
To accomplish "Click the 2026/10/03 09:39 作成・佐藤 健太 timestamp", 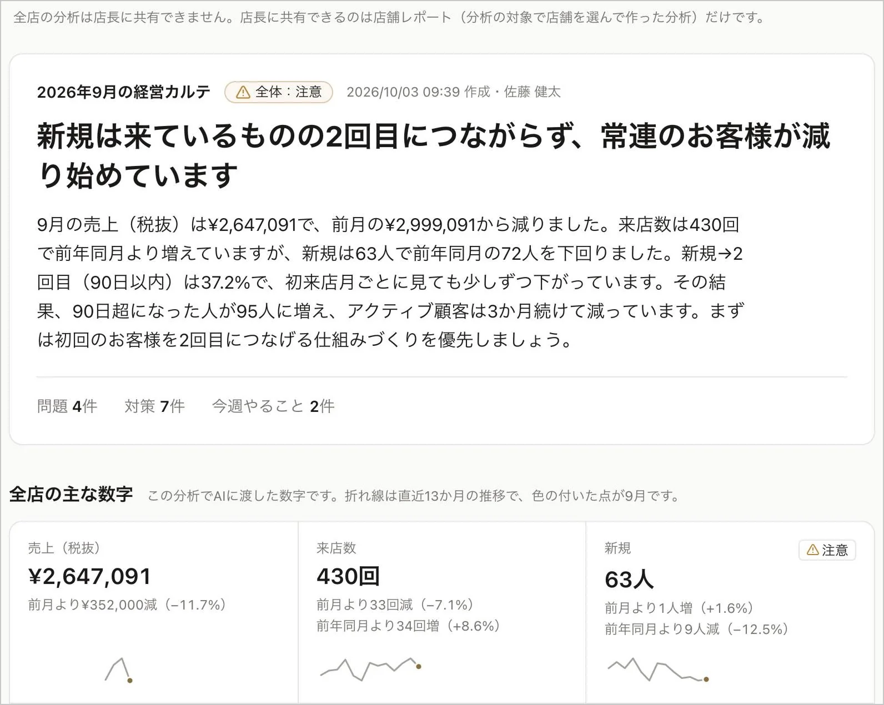I will click(x=454, y=92).
